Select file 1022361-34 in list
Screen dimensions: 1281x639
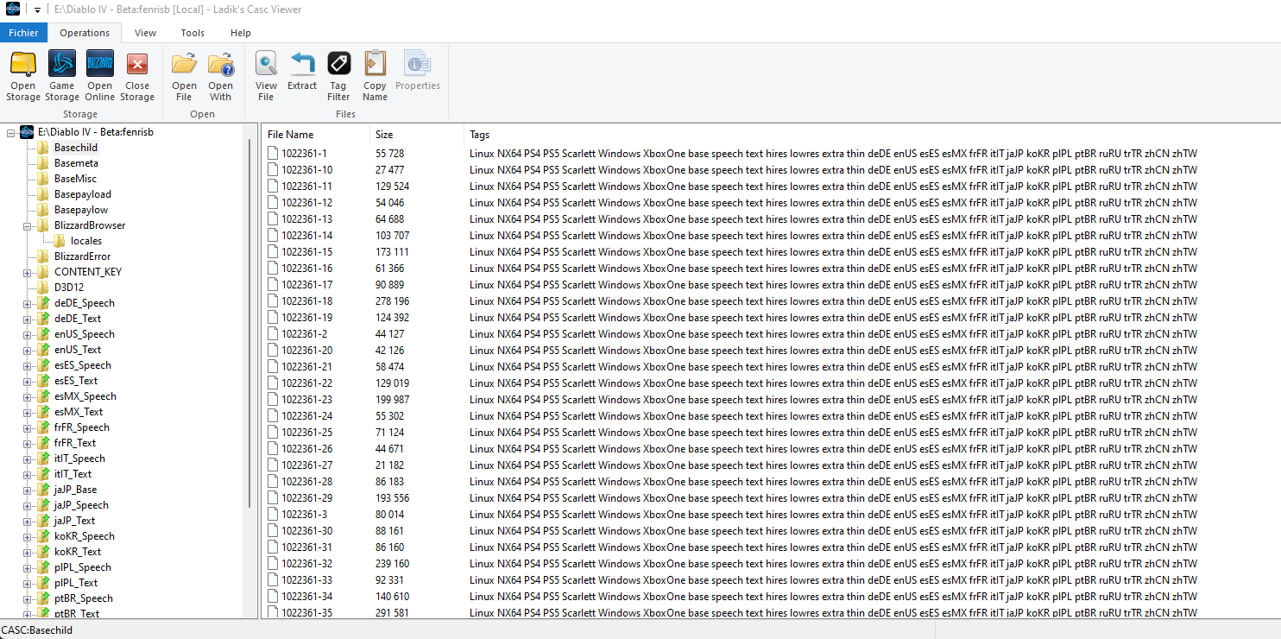pyautogui.click(x=306, y=596)
